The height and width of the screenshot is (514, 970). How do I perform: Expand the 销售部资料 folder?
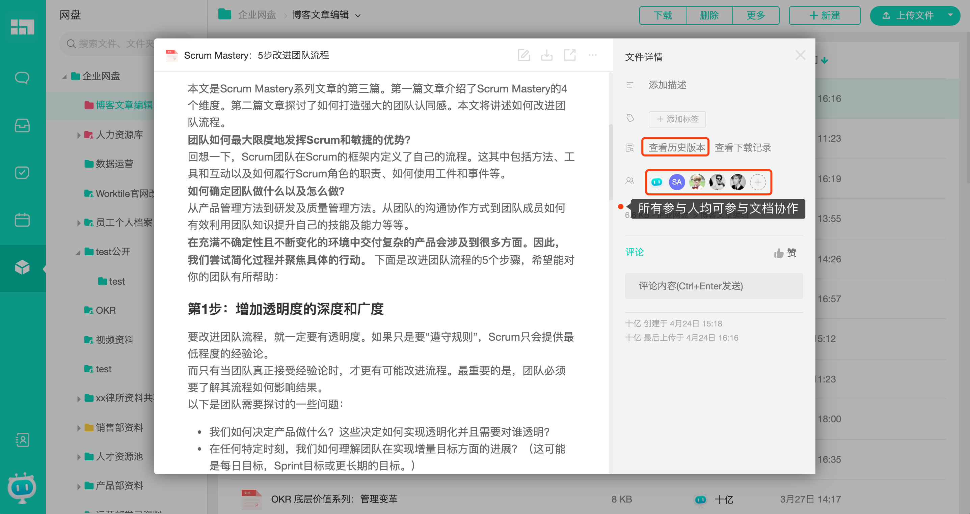[79, 428]
